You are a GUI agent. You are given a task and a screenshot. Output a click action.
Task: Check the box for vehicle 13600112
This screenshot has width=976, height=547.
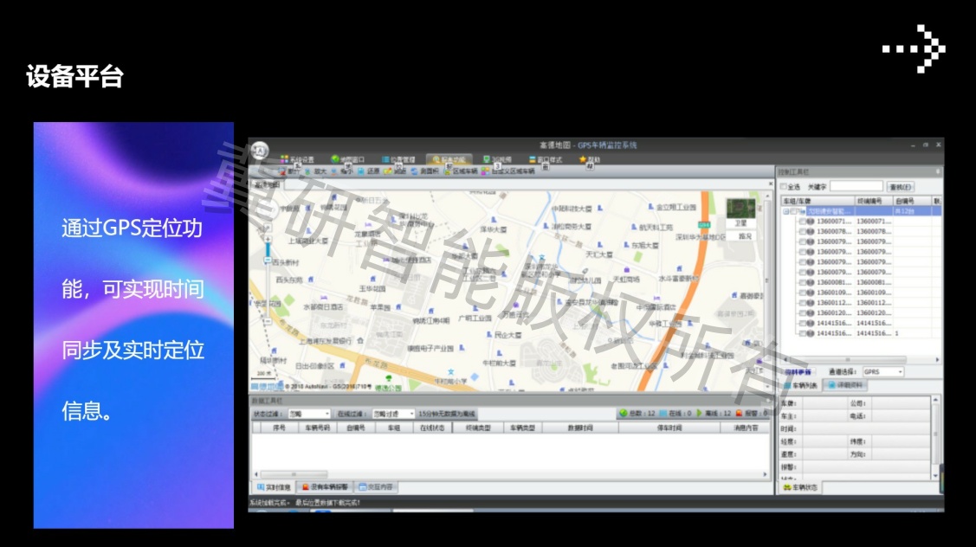(802, 303)
